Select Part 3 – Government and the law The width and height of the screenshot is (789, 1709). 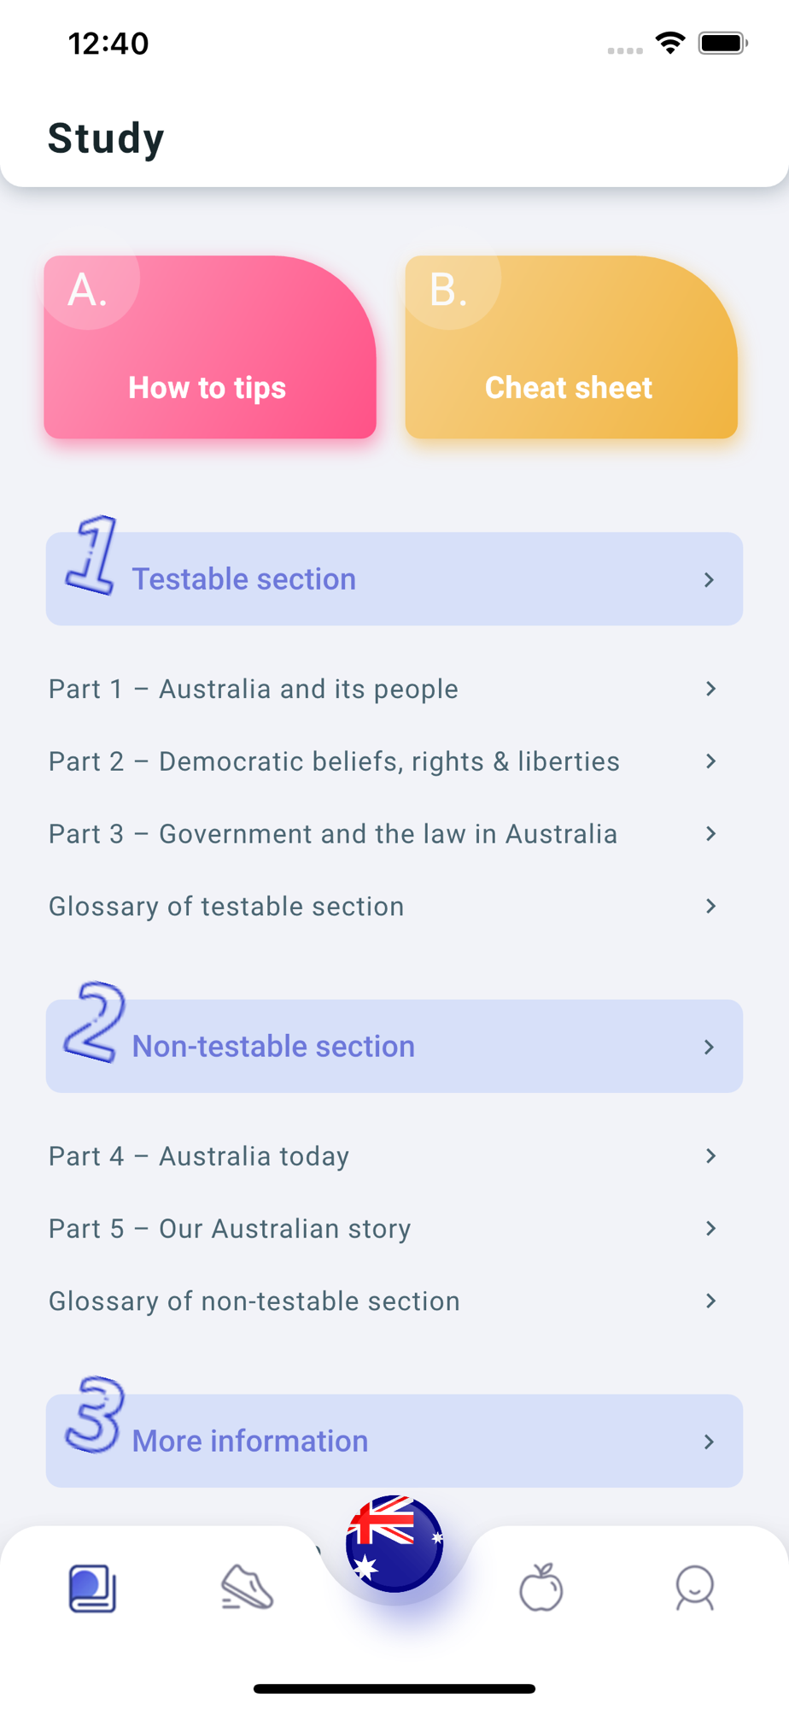(332, 834)
